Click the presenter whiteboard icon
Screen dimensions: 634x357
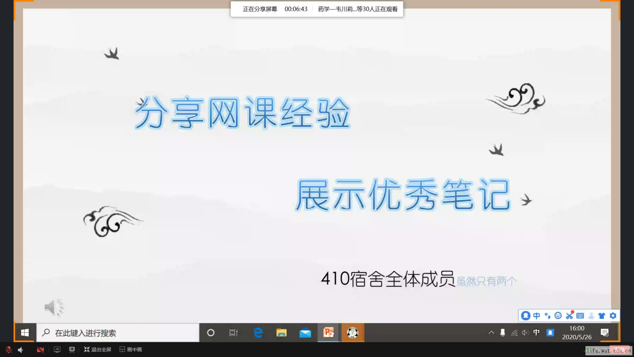pos(72,350)
